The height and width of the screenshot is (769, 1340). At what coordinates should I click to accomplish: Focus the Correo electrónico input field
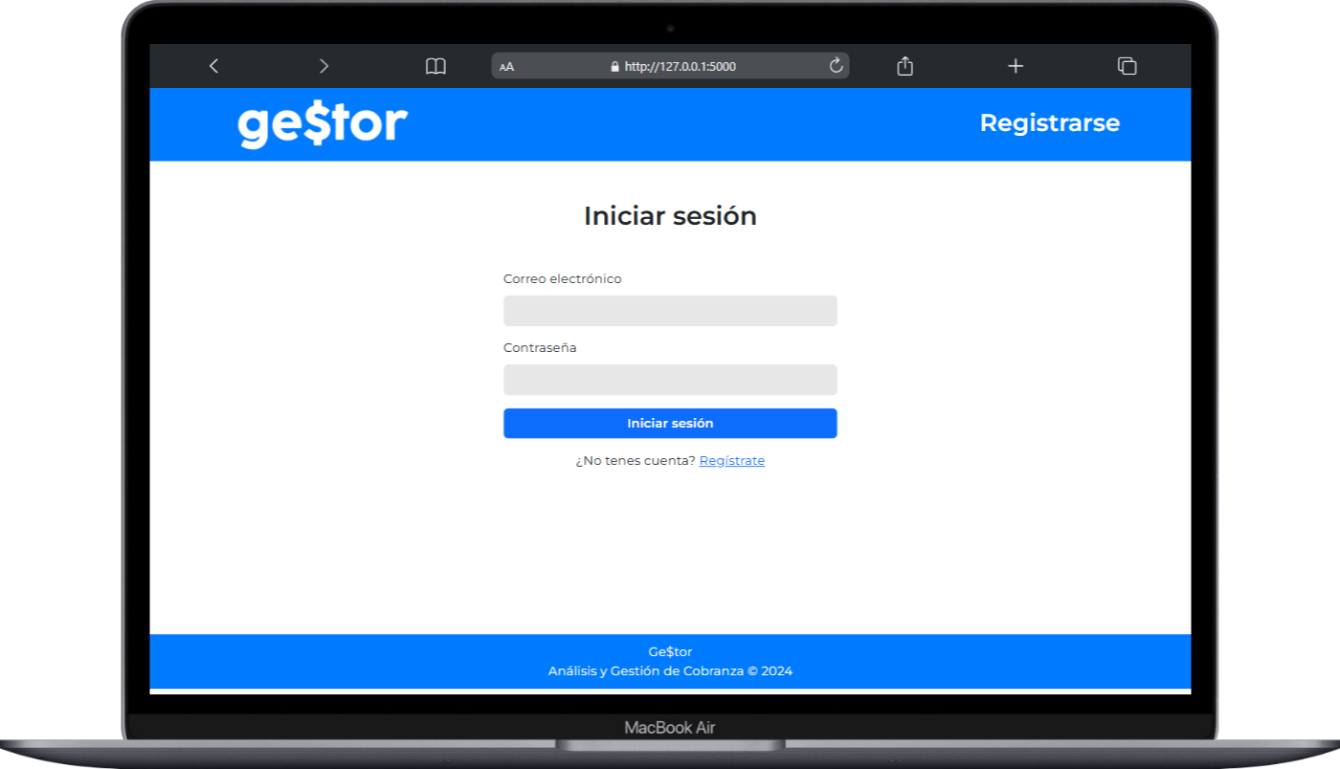[670, 311]
